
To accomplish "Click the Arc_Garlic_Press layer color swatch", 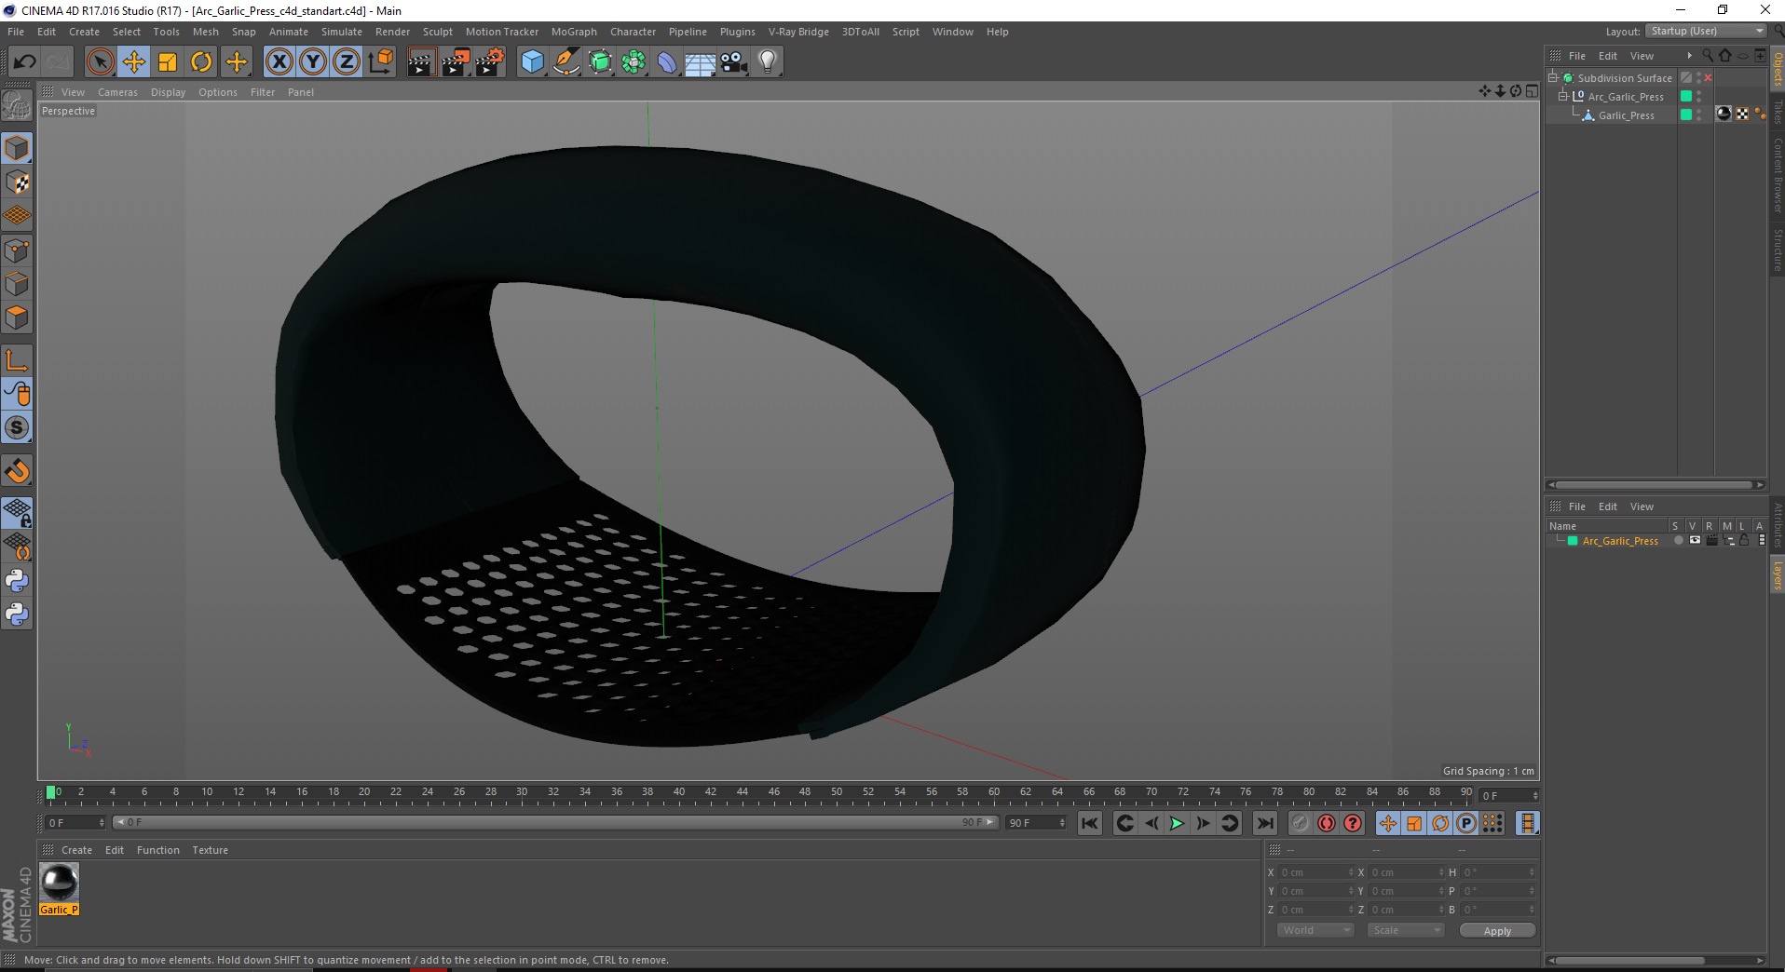I will 1573,541.
